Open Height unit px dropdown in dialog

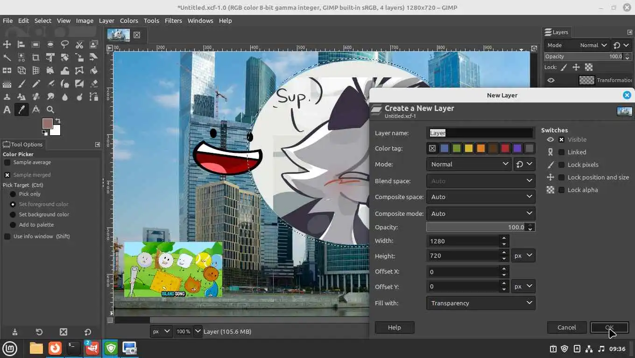click(x=523, y=255)
